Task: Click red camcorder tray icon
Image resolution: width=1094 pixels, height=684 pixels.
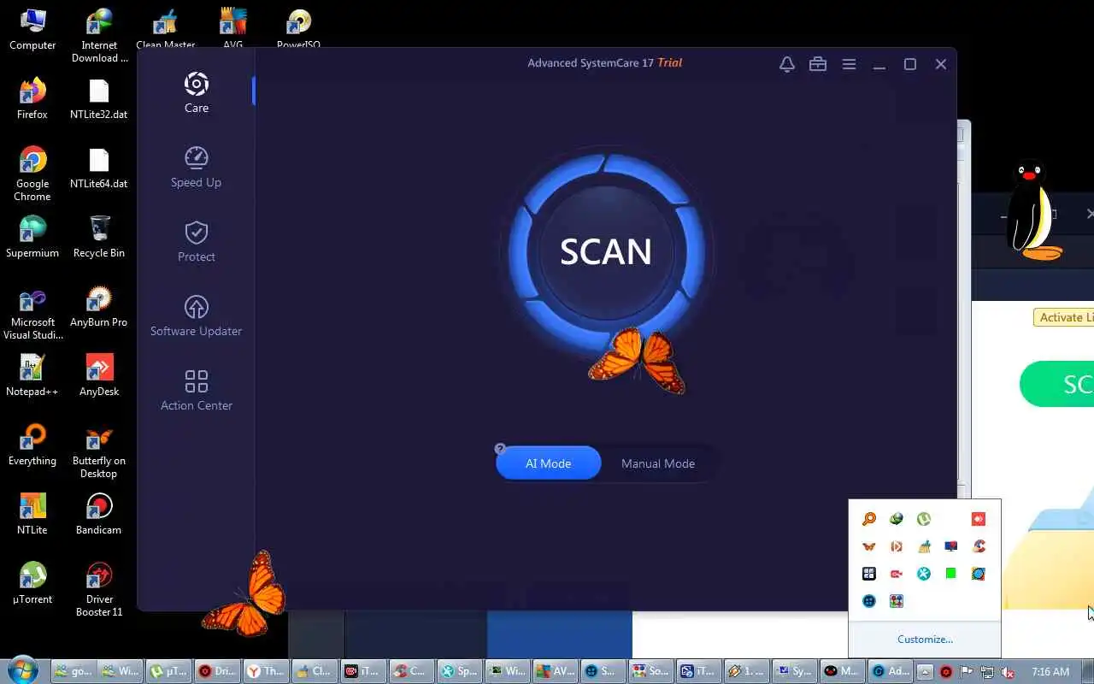Action: 897,574
